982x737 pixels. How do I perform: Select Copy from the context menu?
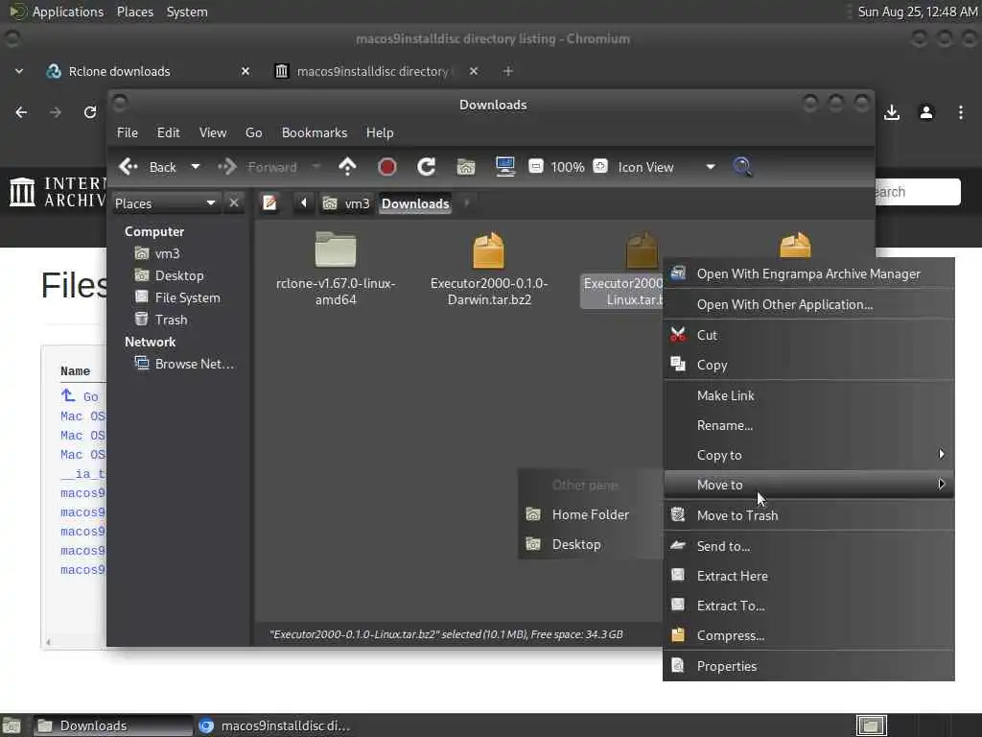pos(808,366)
